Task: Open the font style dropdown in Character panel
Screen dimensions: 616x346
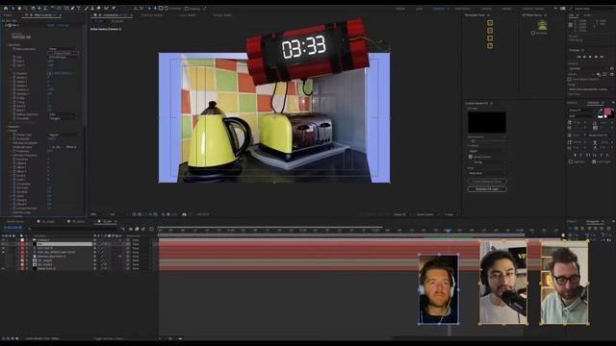Action: pyautogui.click(x=581, y=115)
